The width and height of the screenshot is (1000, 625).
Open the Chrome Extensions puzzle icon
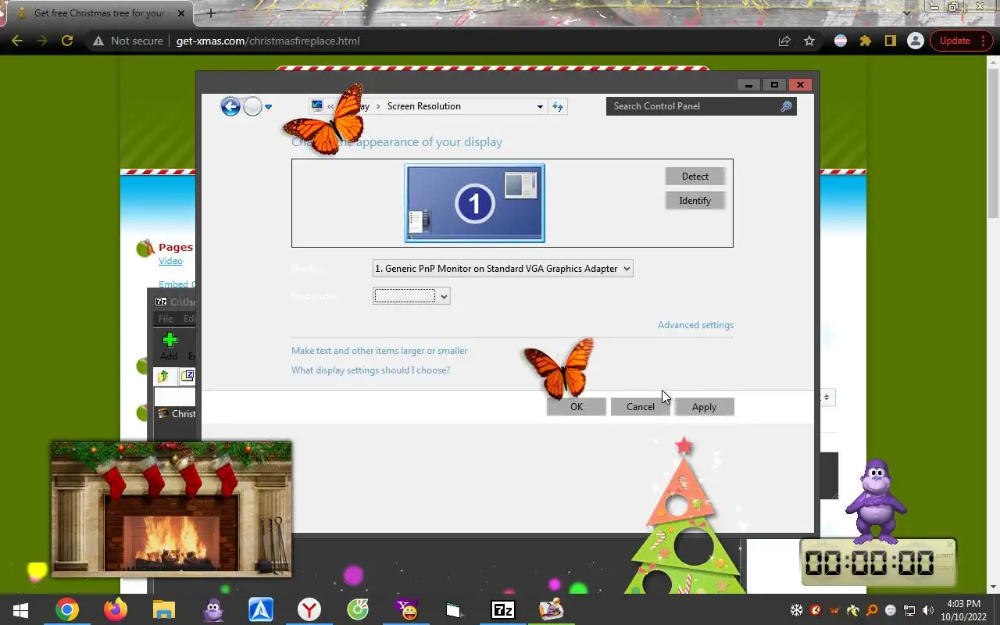(865, 41)
